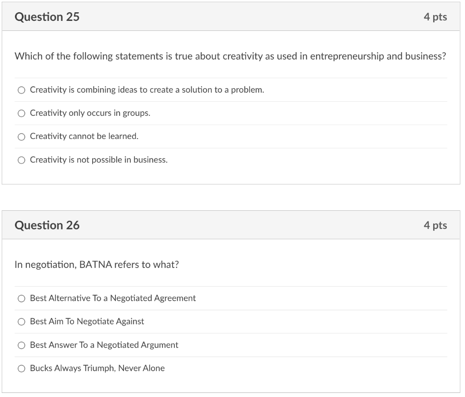Viewport: 465px width, 397px height.
Task: Select 'Creativity only occurs in groups'
Action: click(x=21, y=113)
